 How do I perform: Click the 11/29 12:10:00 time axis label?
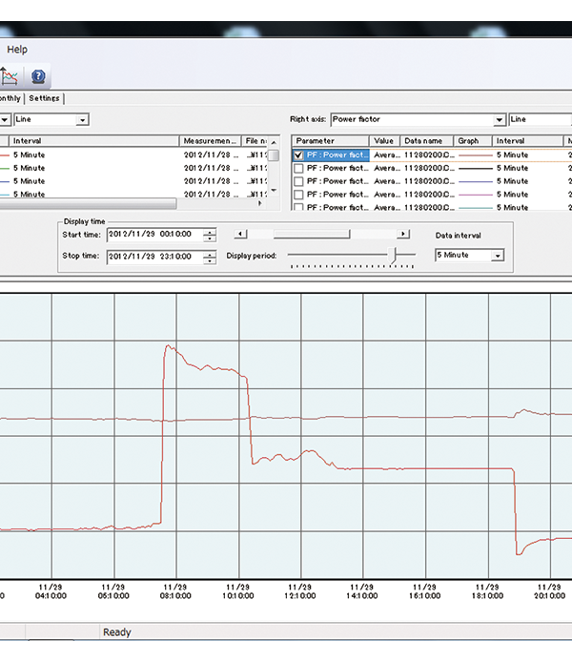tap(300, 591)
